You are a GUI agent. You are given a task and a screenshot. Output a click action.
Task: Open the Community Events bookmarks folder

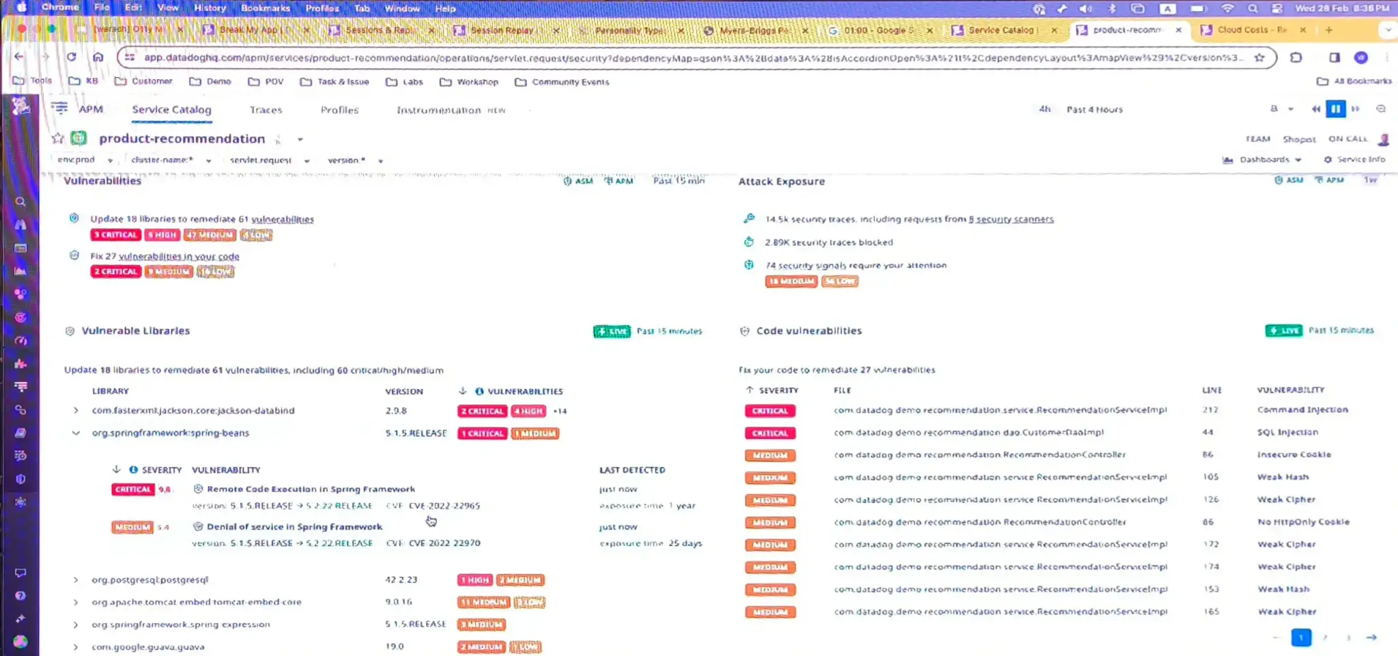coord(562,81)
